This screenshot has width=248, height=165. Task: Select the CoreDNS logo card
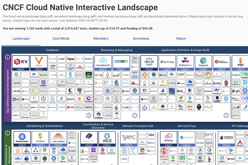89,139
